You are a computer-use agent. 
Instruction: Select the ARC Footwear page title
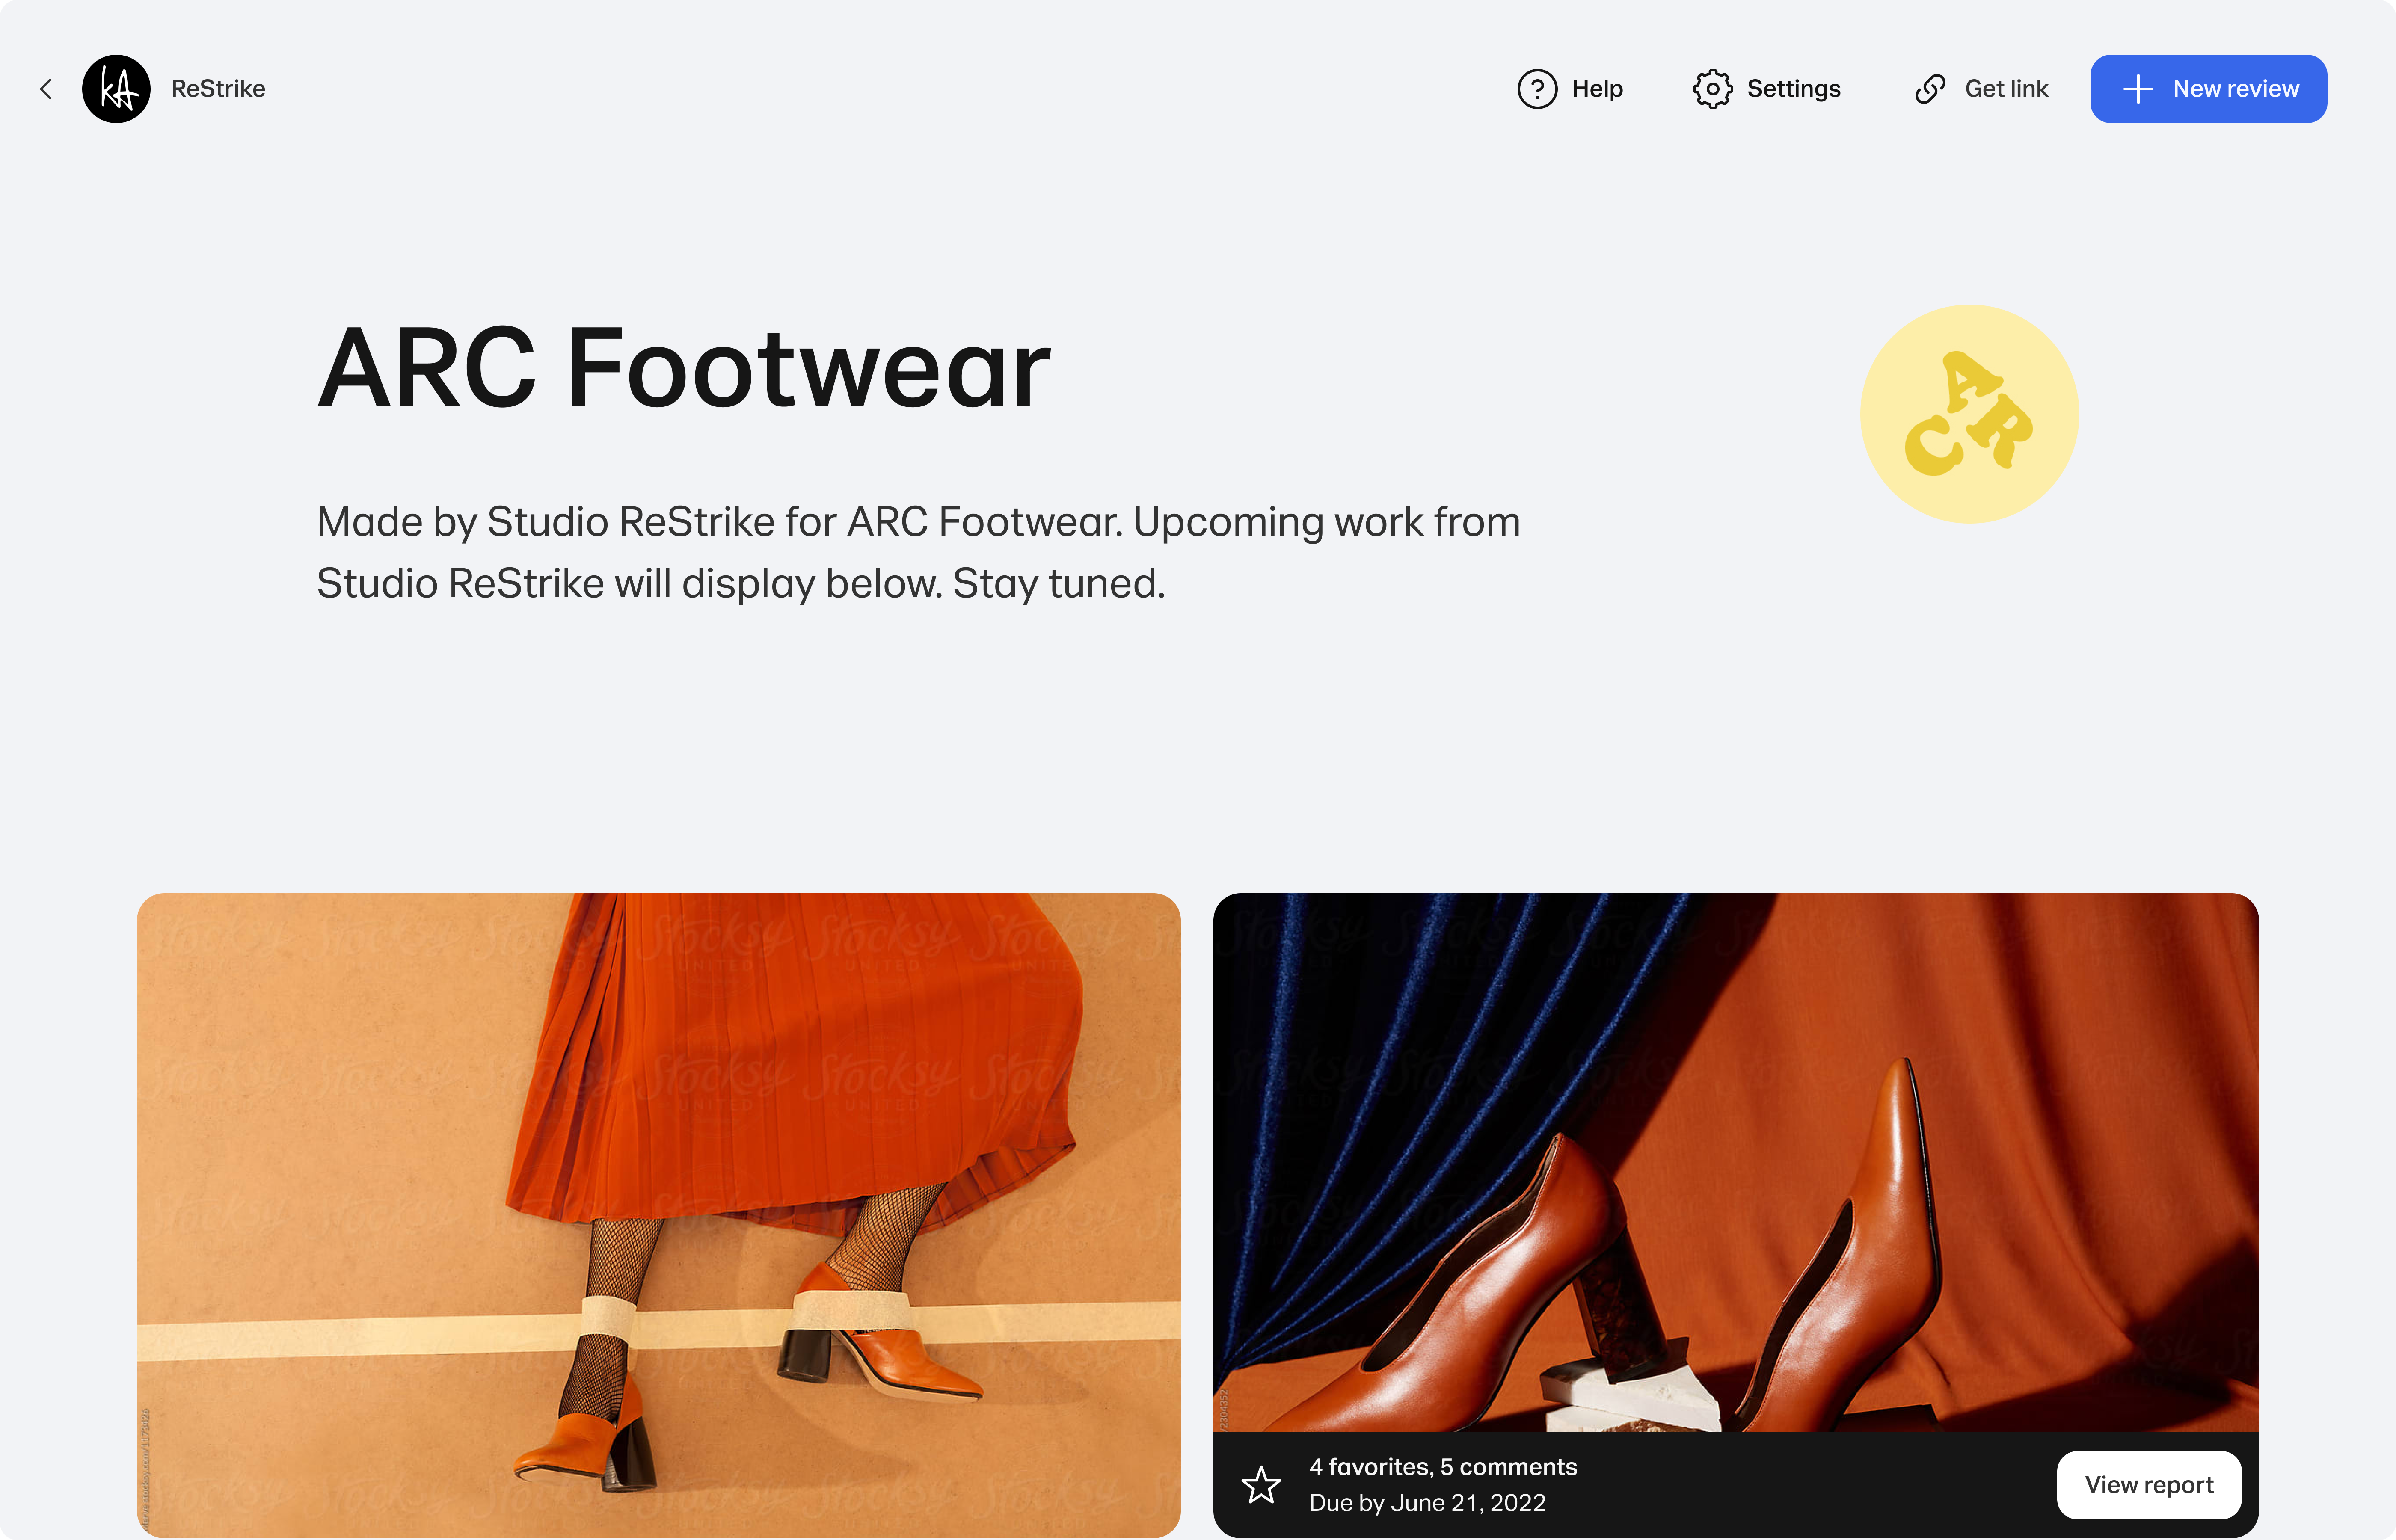tap(684, 368)
